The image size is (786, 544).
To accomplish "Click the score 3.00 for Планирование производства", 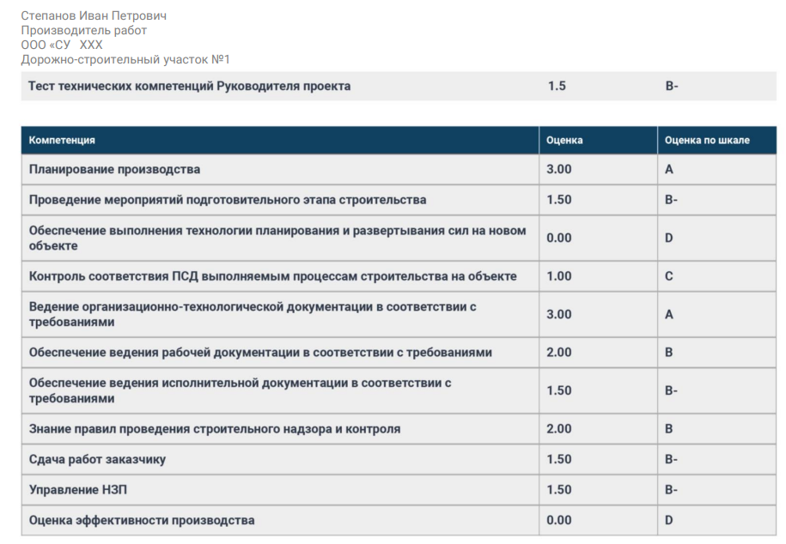I will click(558, 169).
